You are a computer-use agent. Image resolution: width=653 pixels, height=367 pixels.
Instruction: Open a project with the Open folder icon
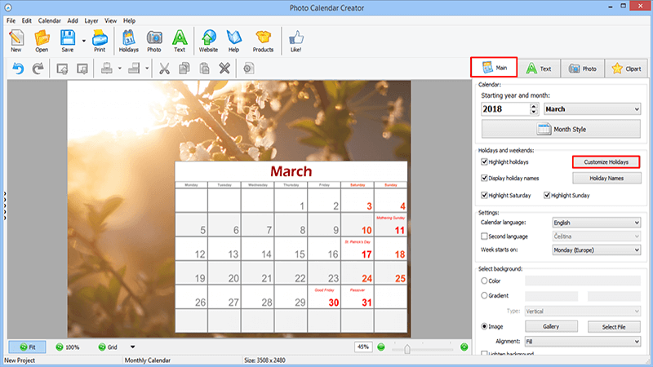(42, 41)
